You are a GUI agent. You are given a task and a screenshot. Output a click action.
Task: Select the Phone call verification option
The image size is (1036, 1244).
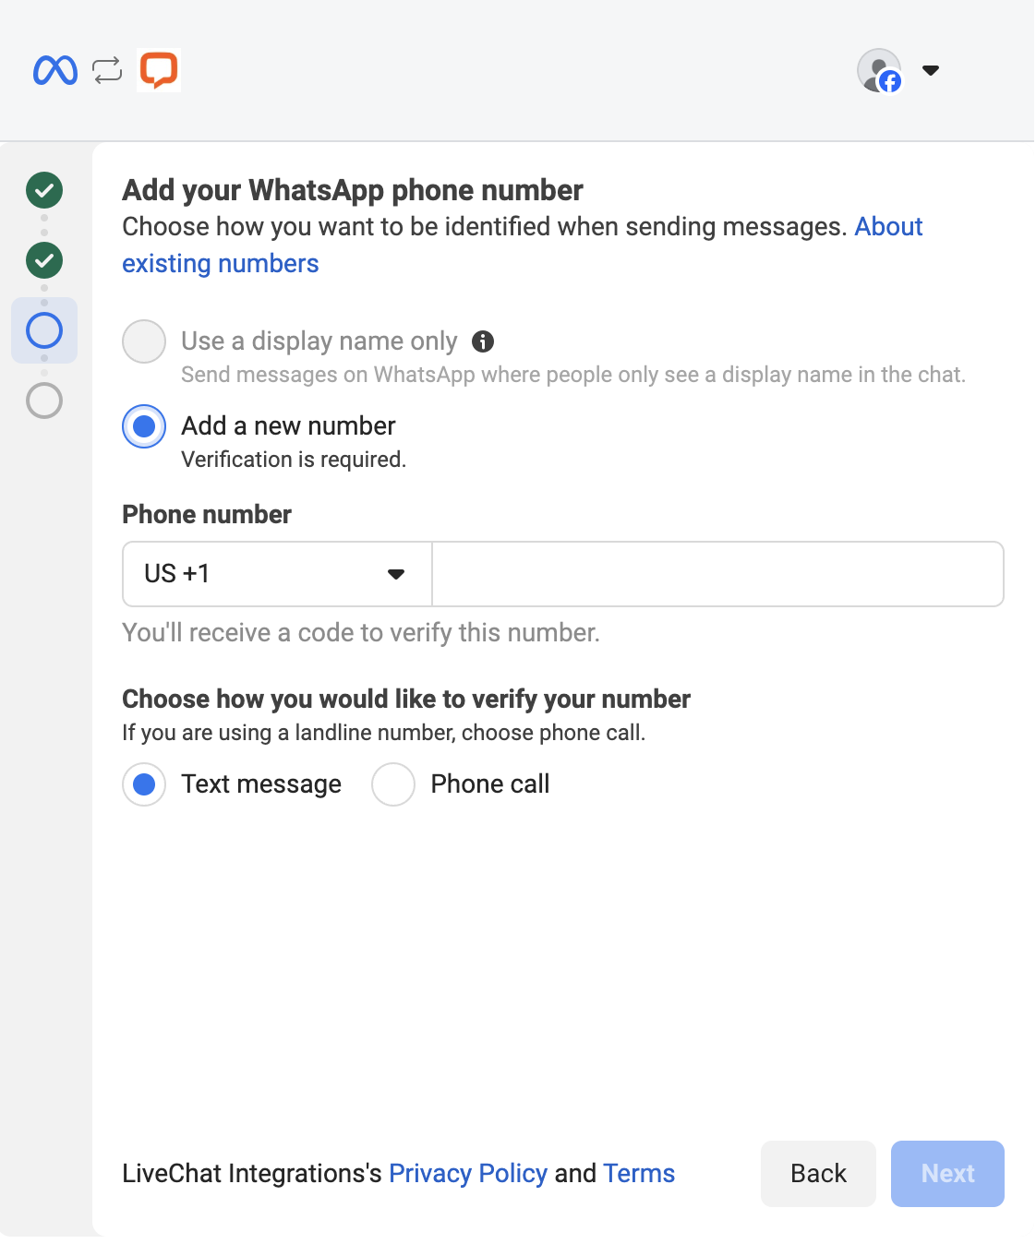click(x=393, y=783)
